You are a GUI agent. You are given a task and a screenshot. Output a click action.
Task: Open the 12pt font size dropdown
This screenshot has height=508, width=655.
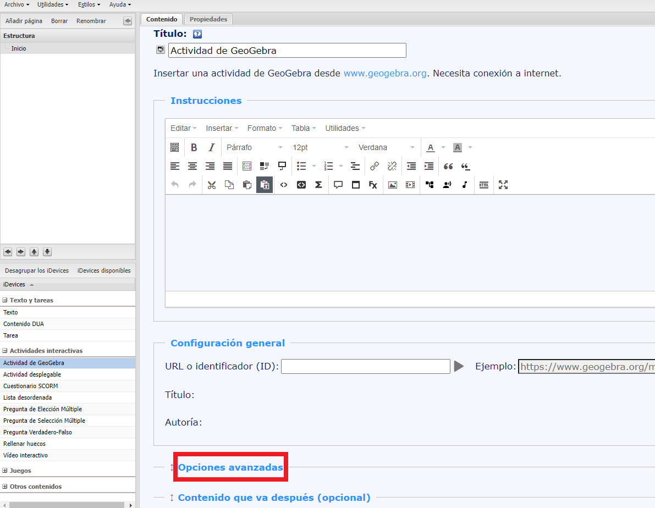click(x=321, y=147)
